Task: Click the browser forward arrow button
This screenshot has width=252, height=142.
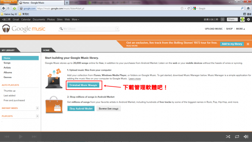Action: (x=8, y=8)
